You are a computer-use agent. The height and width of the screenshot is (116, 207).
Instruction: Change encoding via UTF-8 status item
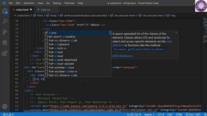coord(161,114)
